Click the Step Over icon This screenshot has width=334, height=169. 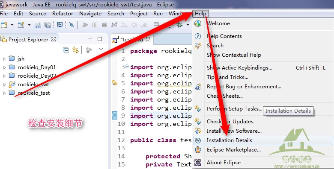click(134, 25)
